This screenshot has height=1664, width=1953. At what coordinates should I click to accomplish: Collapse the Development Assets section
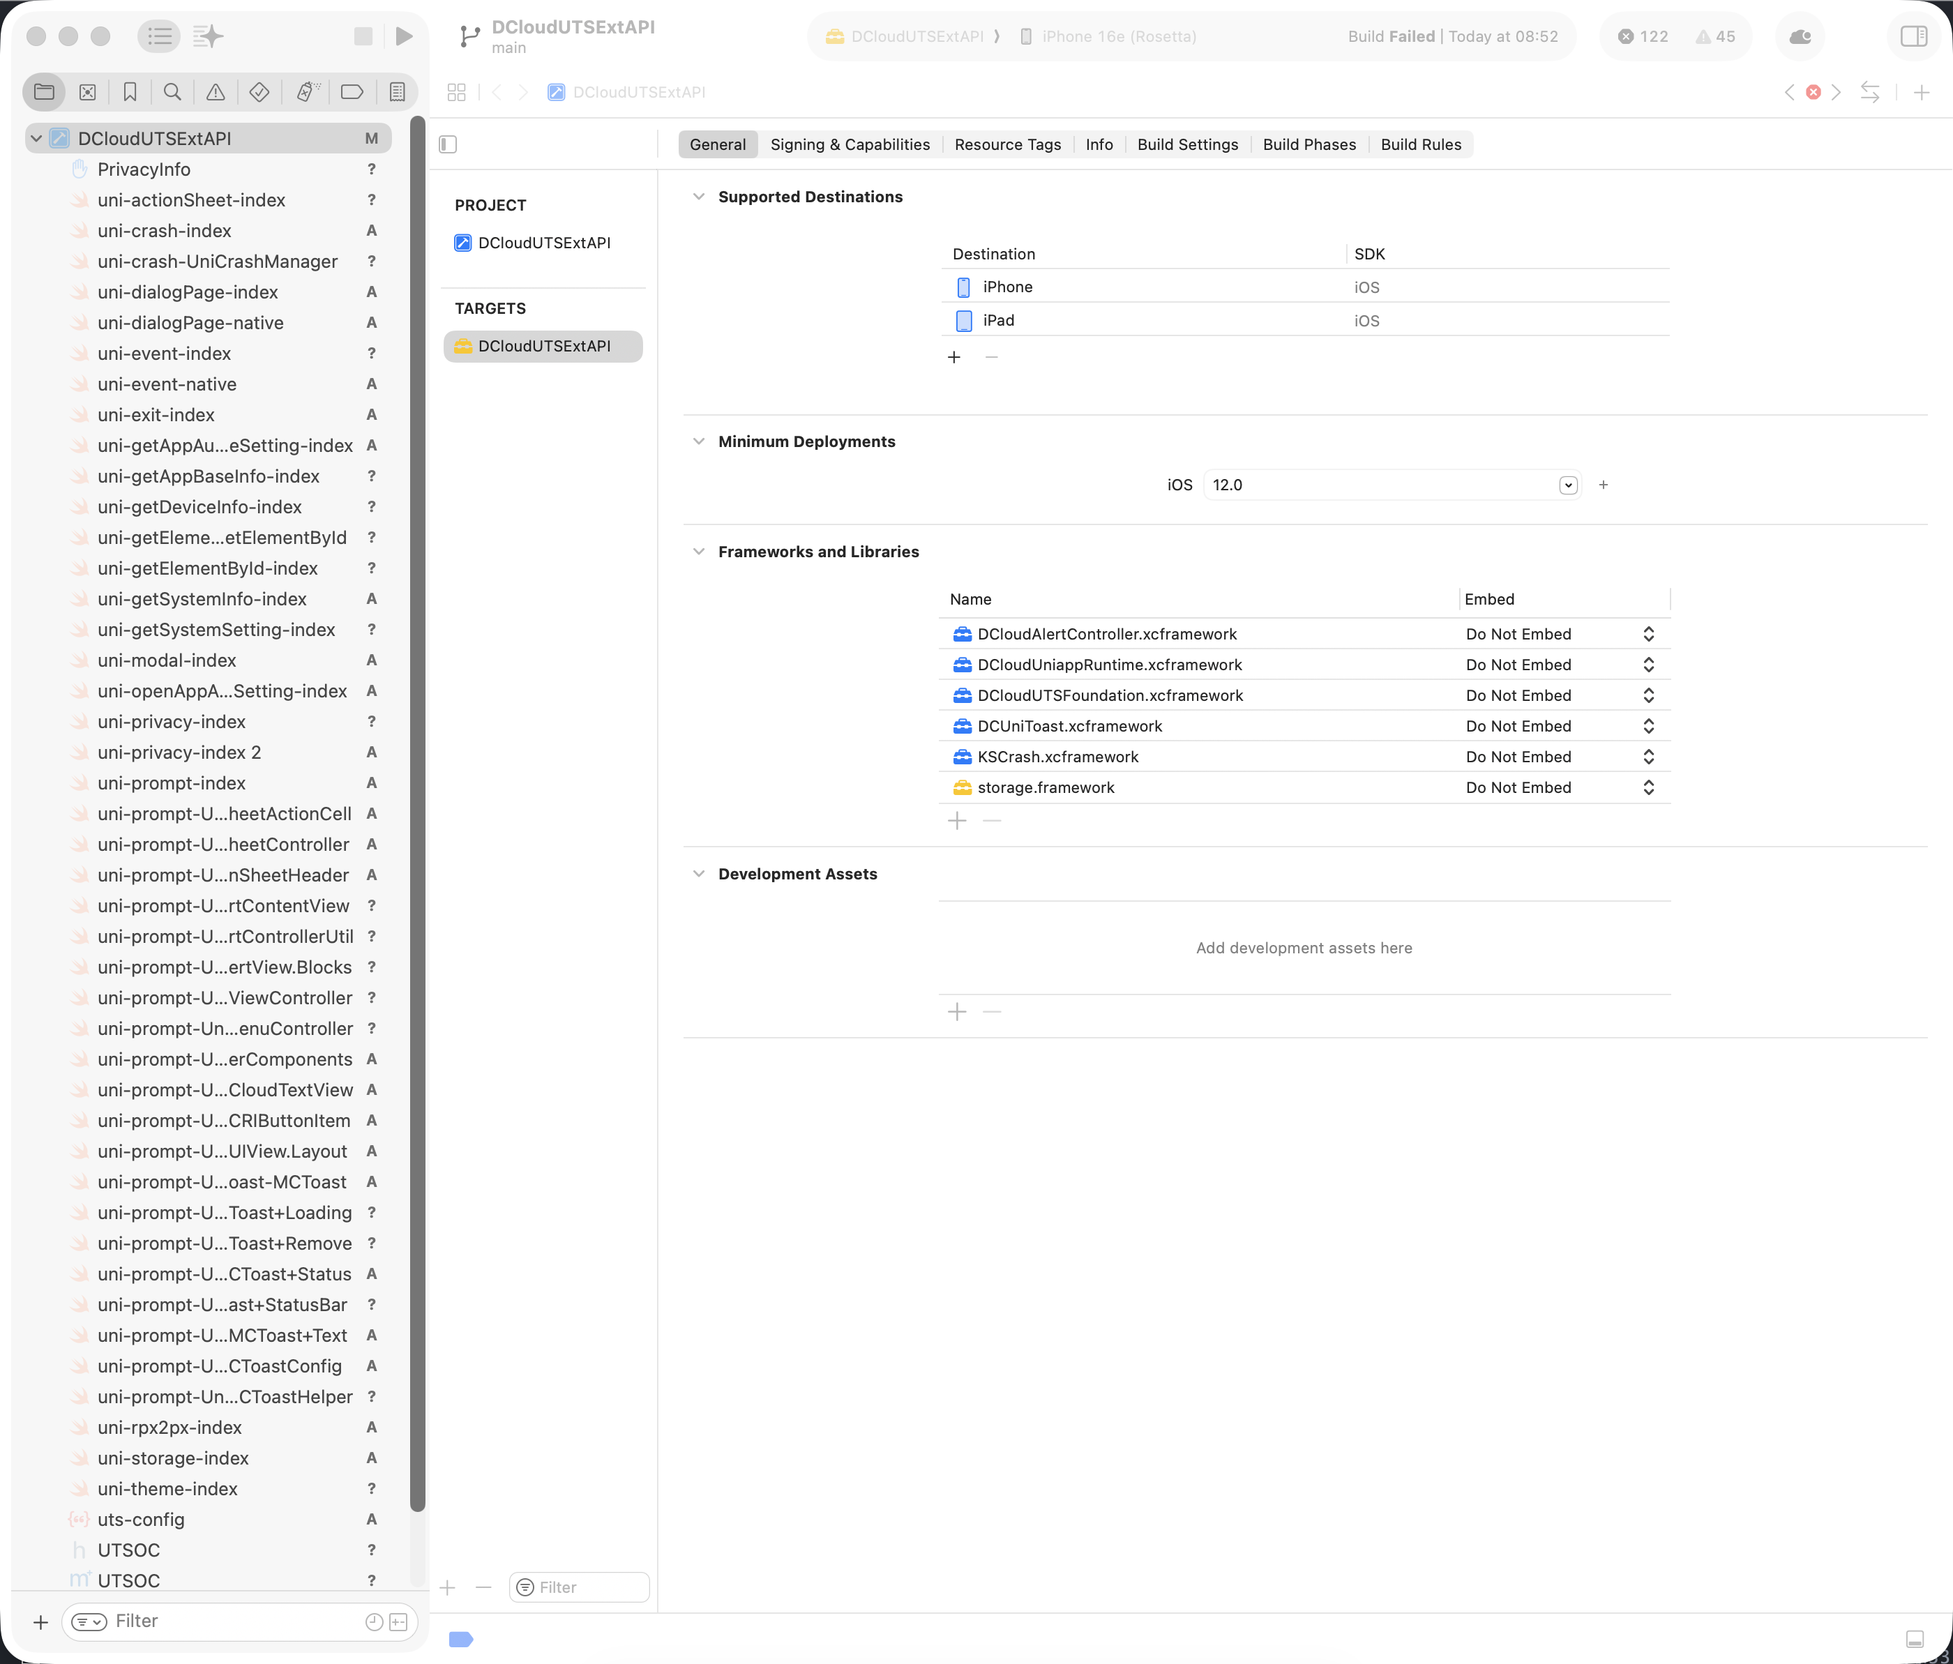(x=698, y=873)
